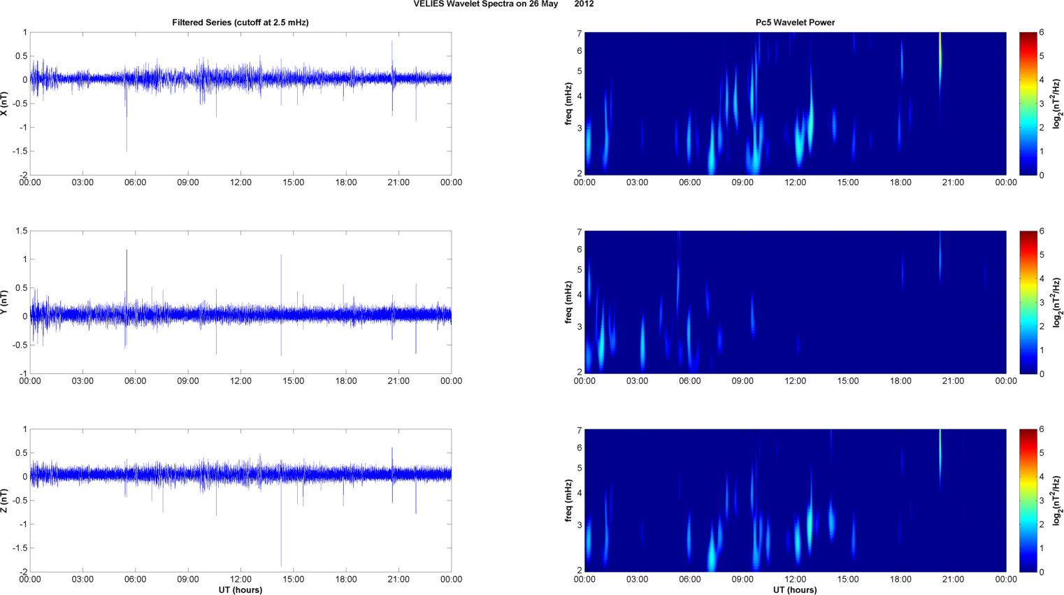Click the colorbar beside the Z wavelet spectrogram

(1028, 501)
